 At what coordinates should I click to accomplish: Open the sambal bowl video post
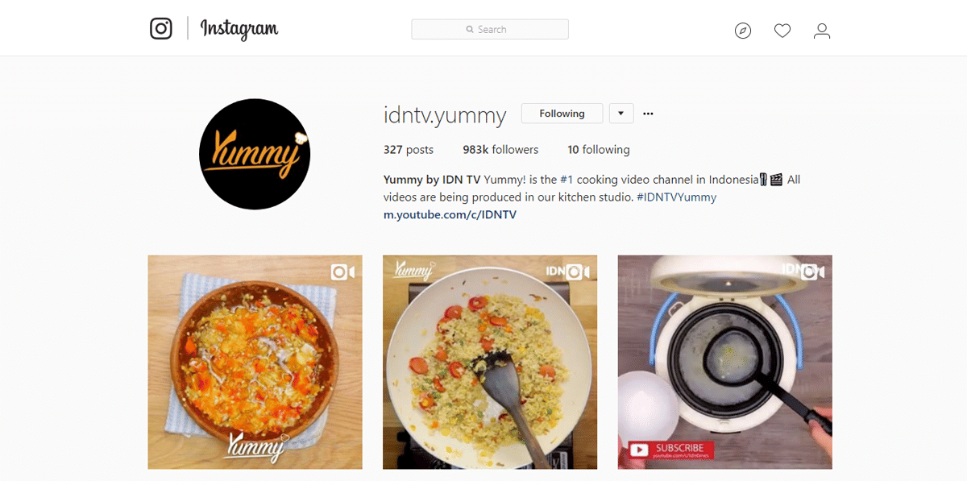click(255, 363)
